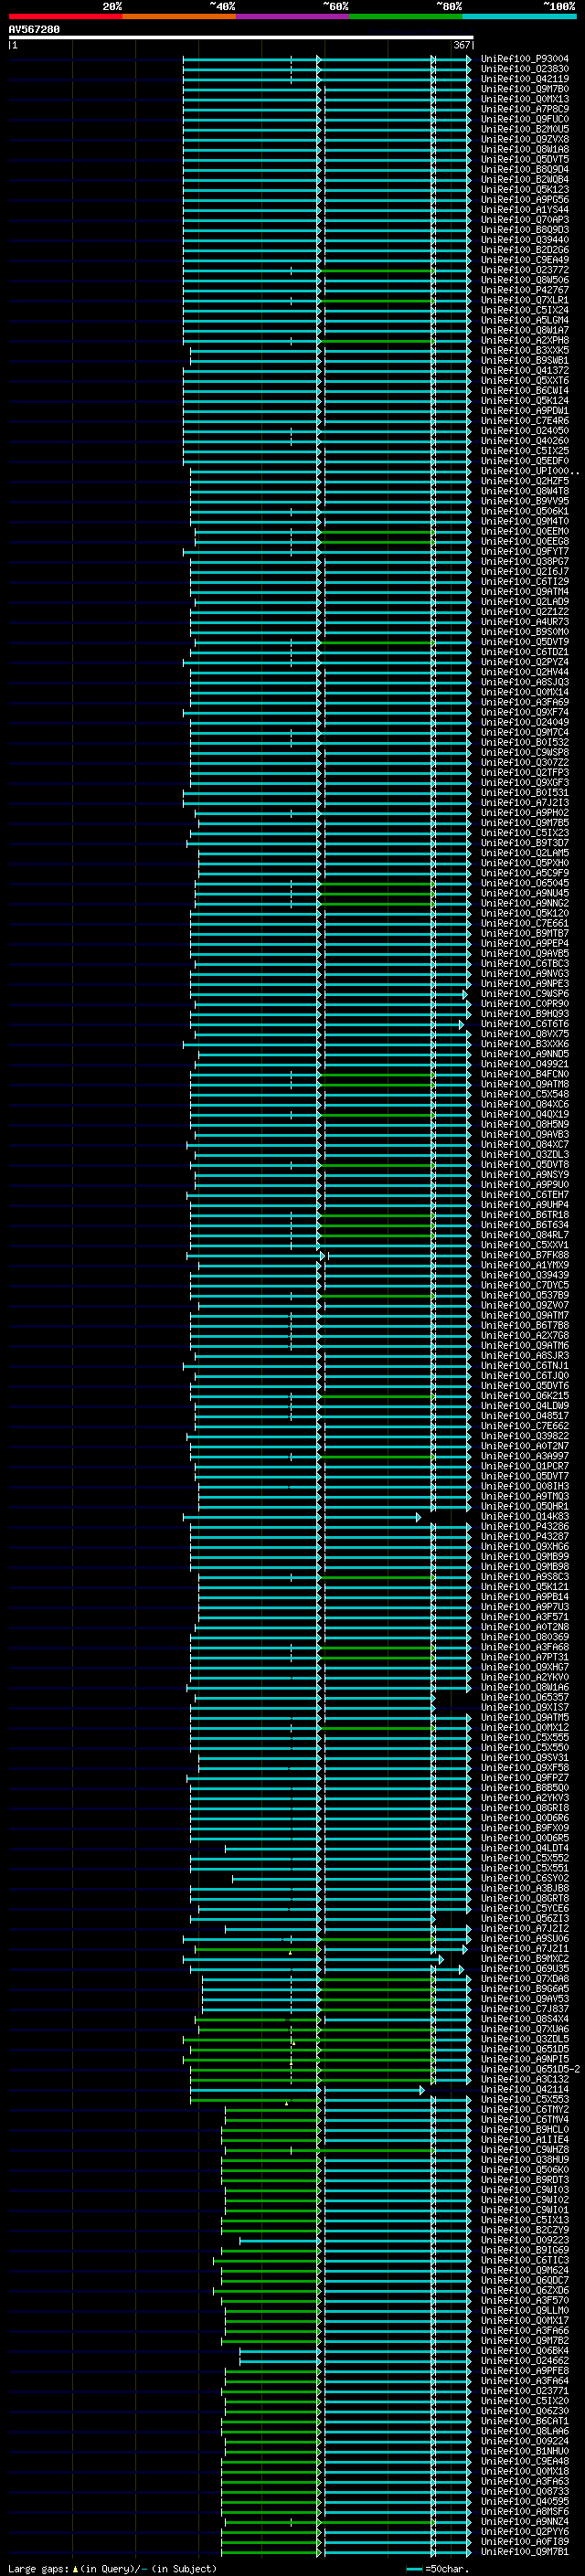Select hit UniRef100_B6CWI4
This screenshot has width=585, height=2576.
tap(525, 391)
